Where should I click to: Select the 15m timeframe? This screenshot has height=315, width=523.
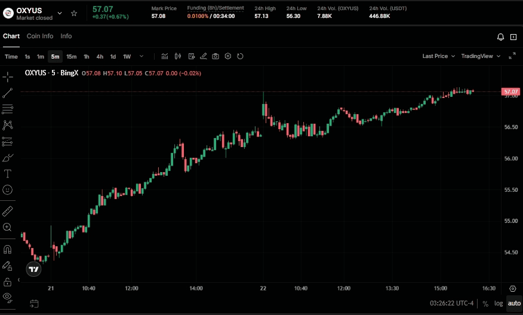pyautogui.click(x=71, y=57)
